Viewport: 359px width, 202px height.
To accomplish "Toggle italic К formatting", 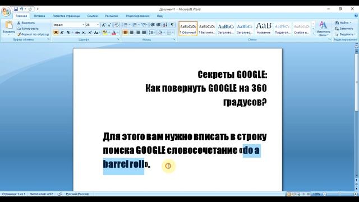I will pyautogui.click(x=62, y=33).
